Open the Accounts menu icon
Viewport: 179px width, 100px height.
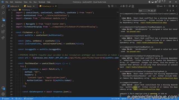[3, 88]
